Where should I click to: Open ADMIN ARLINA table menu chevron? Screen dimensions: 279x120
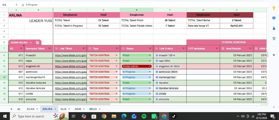(31, 43)
